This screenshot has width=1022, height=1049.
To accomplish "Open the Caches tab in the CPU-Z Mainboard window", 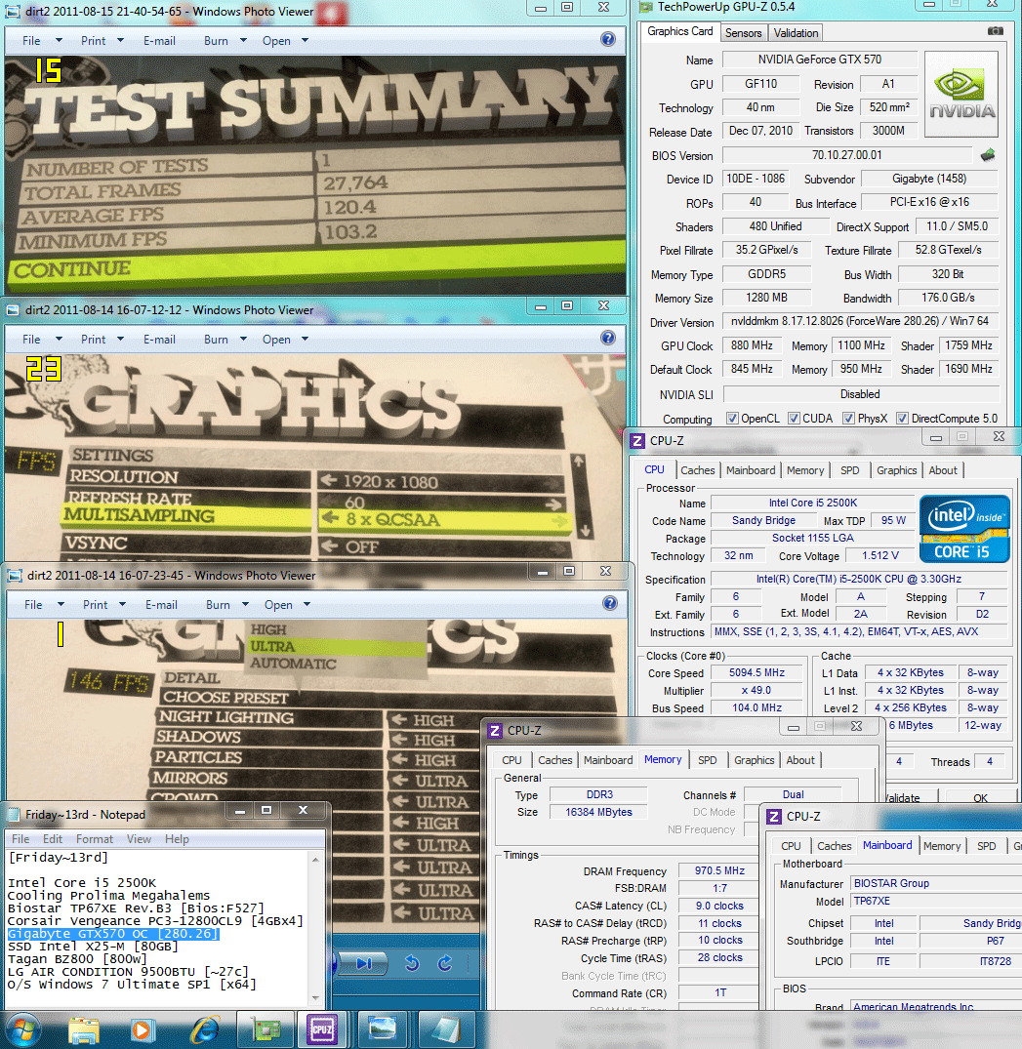I will pyautogui.click(x=834, y=846).
